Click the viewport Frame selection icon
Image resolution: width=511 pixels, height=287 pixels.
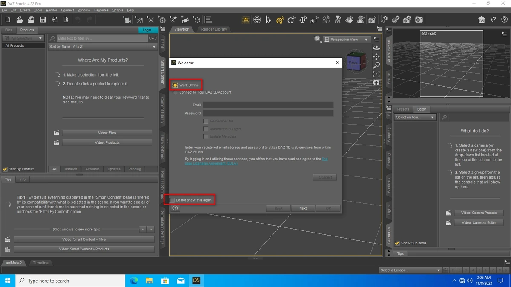(376, 74)
